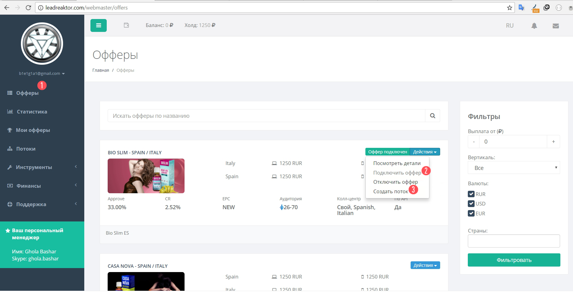The height and width of the screenshot is (292, 573).
Task: Toggle the USD currency checkbox
Action: click(x=471, y=204)
